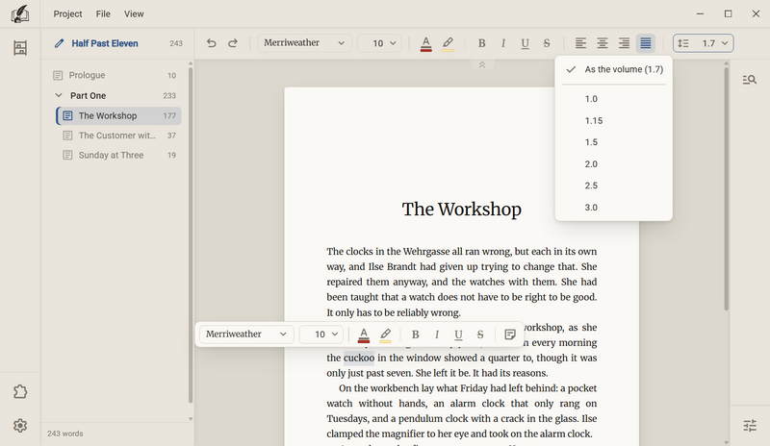The width and height of the screenshot is (770, 446).
Task: Open the font size 10 dropdown in main toolbar
Action: coord(379,43)
